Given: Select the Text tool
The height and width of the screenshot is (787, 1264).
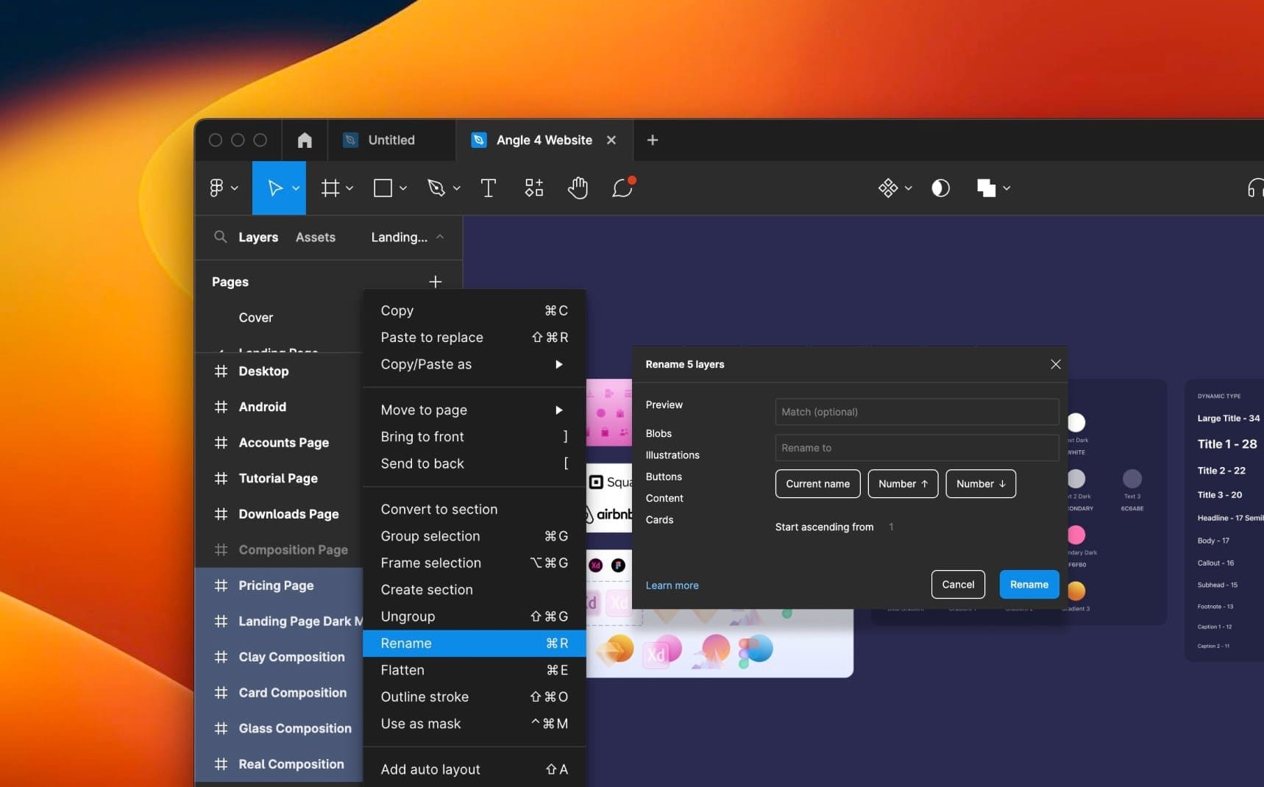Looking at the screenshot, I should (488, 188).
